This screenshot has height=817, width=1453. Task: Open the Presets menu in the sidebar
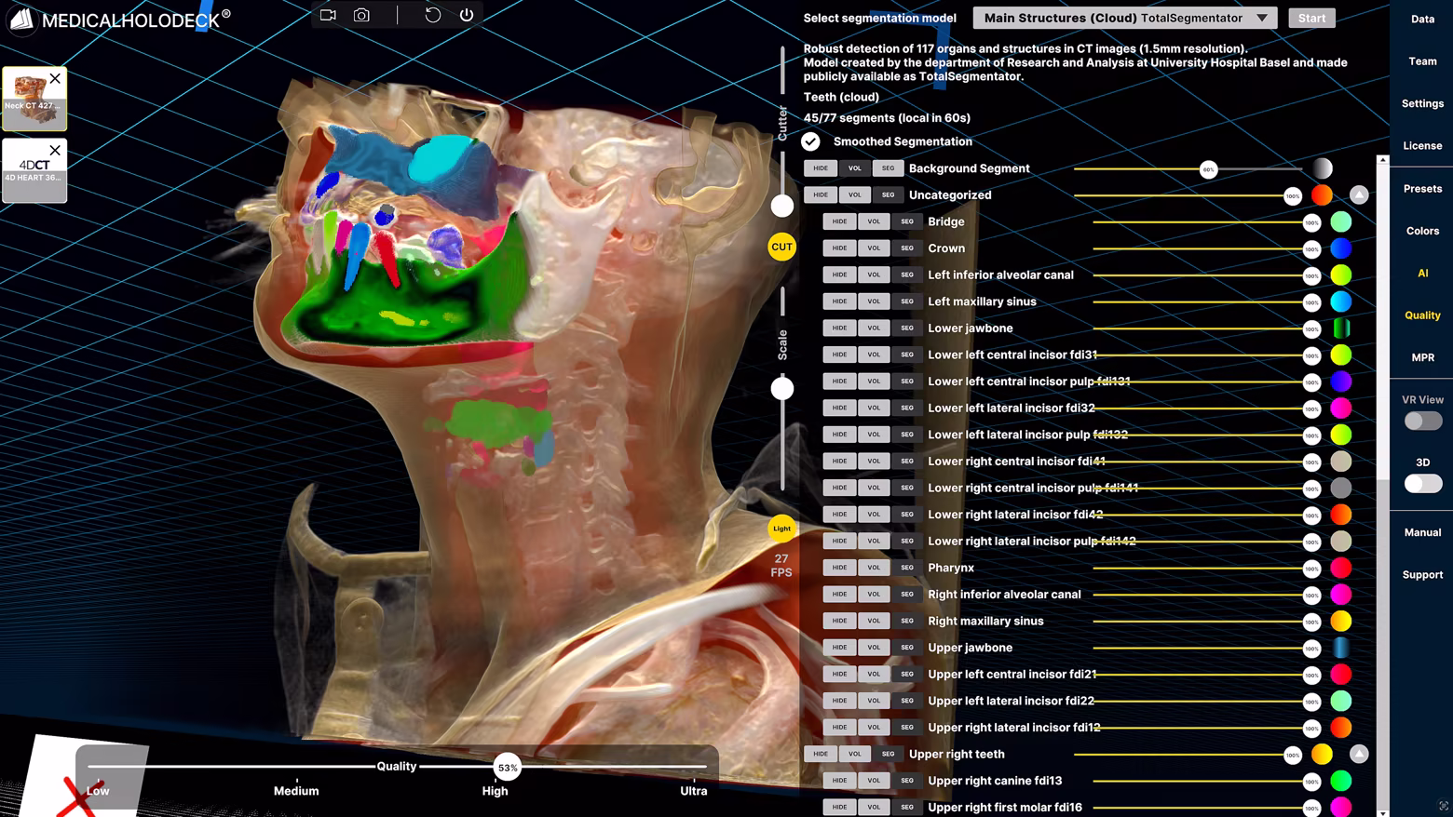pos(1422,189)
